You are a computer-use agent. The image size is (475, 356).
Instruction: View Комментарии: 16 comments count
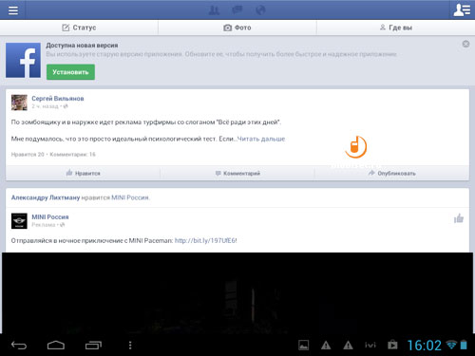[x=72, y=155]
